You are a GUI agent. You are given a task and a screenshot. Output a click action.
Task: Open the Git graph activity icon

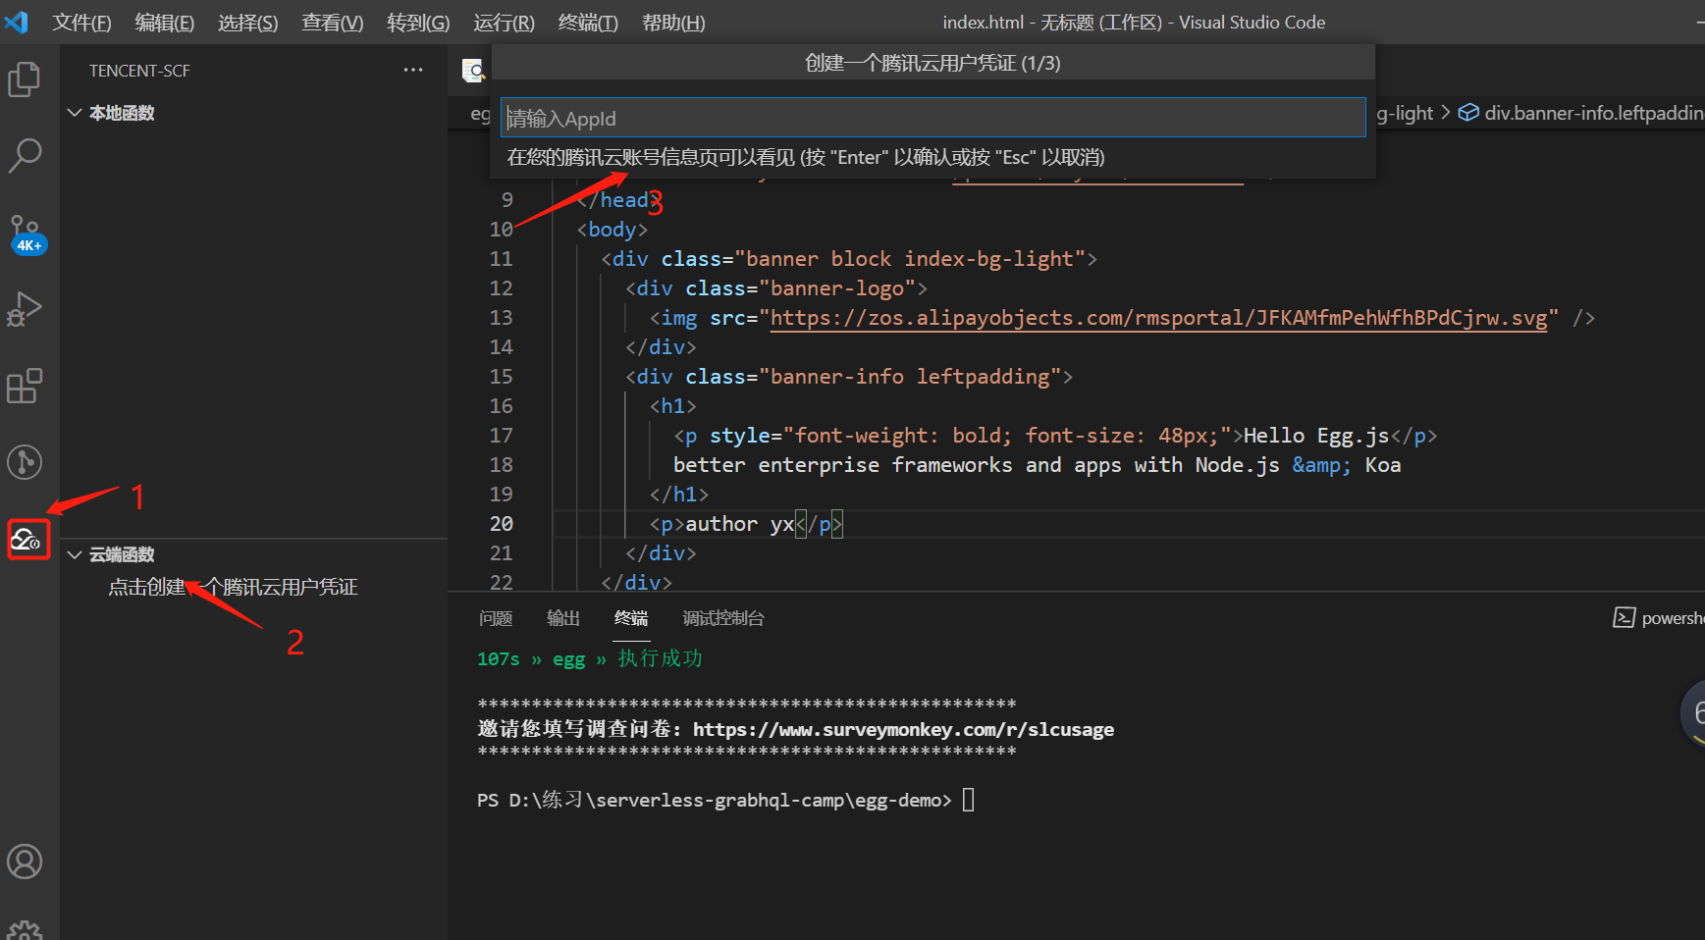(25, 462)
